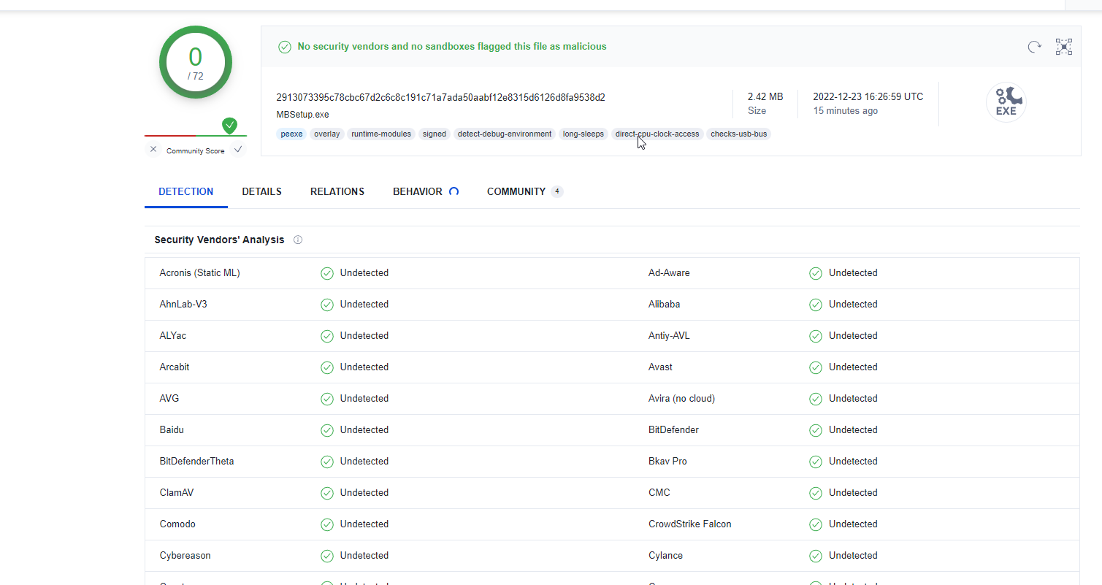The image size is (1102, 585).
Task: Click the EXE file type icon
Action: pyautogui.click(x=1006, y=102)
